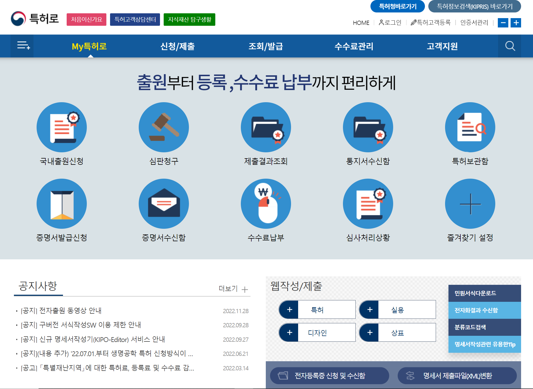Open the 증명서수신함 envelope icon
Viewport: 533px width, 389px height.
coord(164,204)
